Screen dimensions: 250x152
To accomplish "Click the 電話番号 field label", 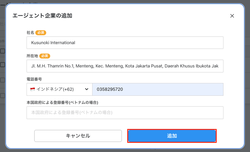I will point(34,79).
